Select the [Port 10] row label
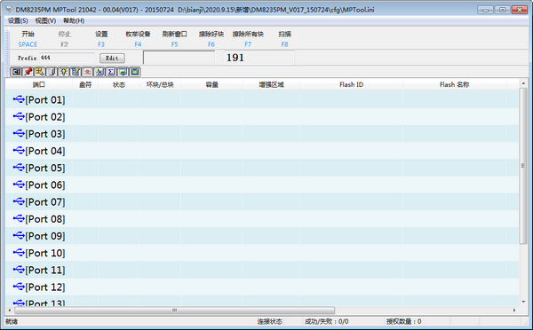Viewport: 533px width, 330px height. click(x=45, y=253)
